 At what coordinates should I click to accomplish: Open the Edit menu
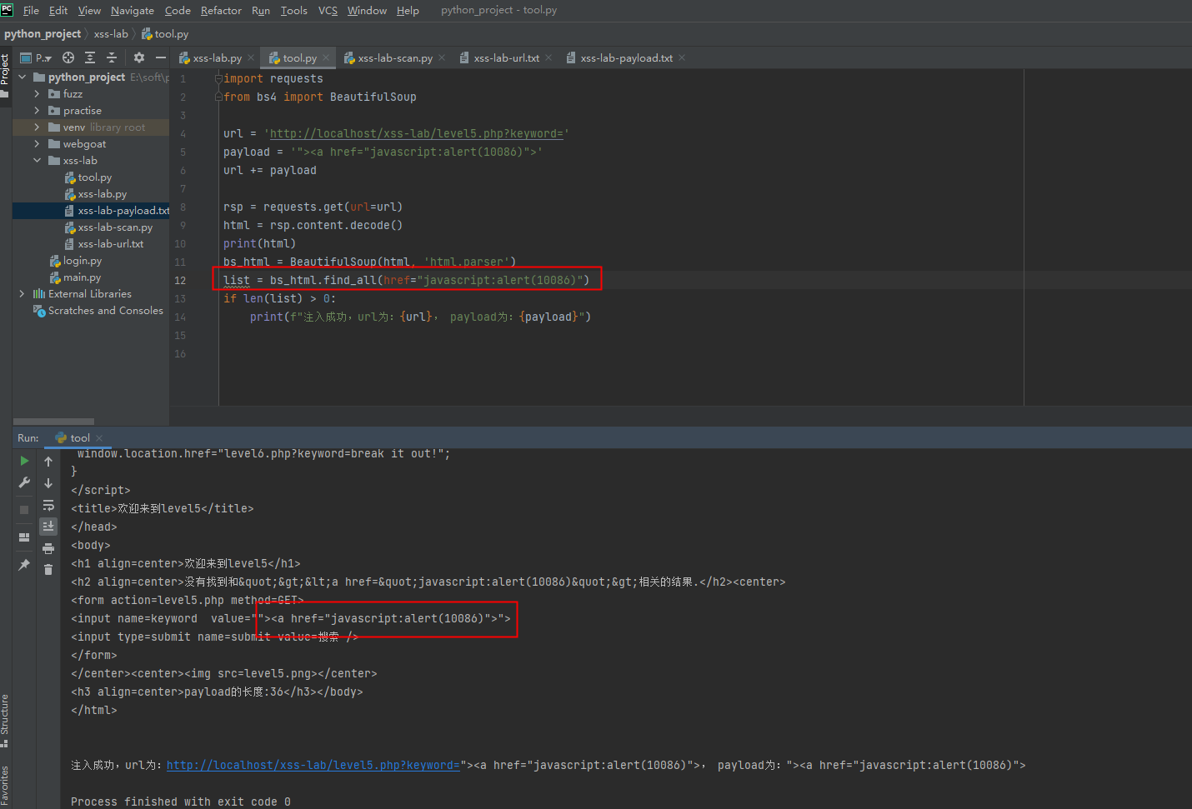(x=58, y=11)
